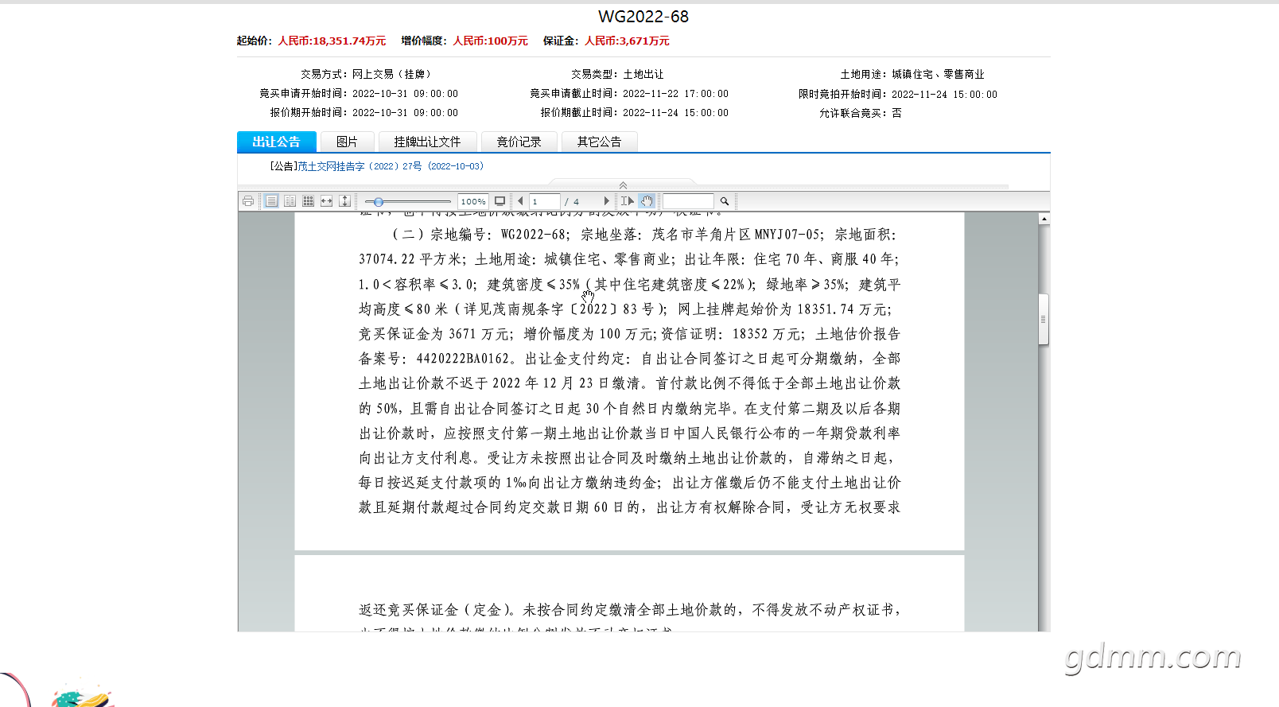
Task: Open link 茂土交网挂告字（2022）27号
Action: click(x=360, y=166)
